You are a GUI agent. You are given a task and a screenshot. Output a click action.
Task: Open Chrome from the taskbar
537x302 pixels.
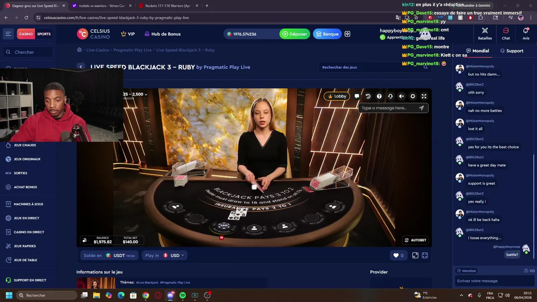pos(146,295)
